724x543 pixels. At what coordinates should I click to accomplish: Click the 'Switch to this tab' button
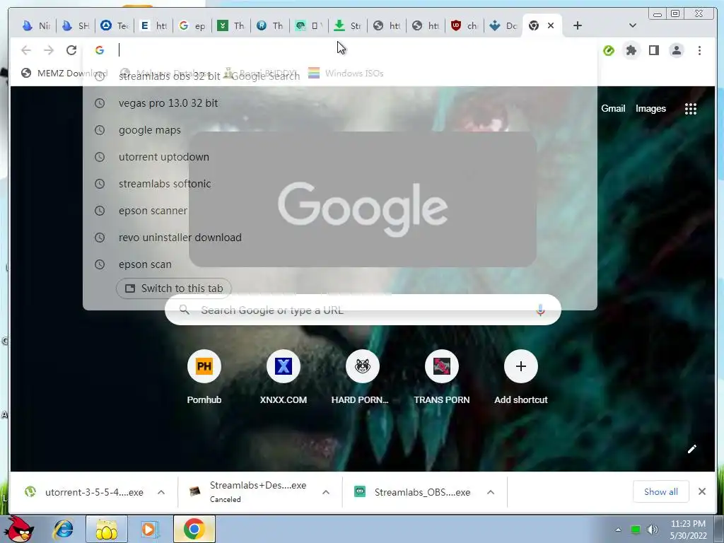tap(174, 288)
